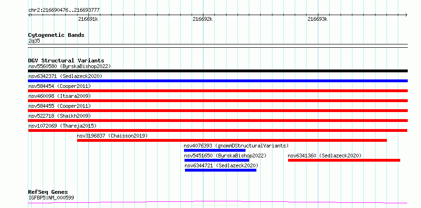Click the magenta IGFBP5 gene line
This screenshot has width=421, height=208.
(x=218, y=202)
